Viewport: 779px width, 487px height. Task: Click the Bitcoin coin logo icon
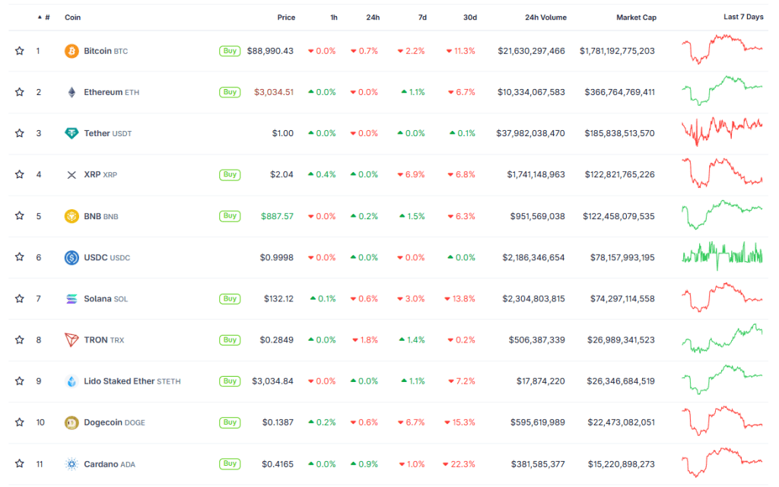point(72,51)
